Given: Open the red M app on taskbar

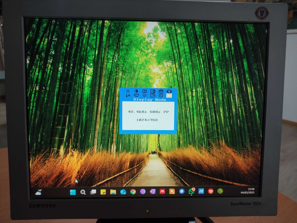Looking at the screenshot, I should (162, 191).
